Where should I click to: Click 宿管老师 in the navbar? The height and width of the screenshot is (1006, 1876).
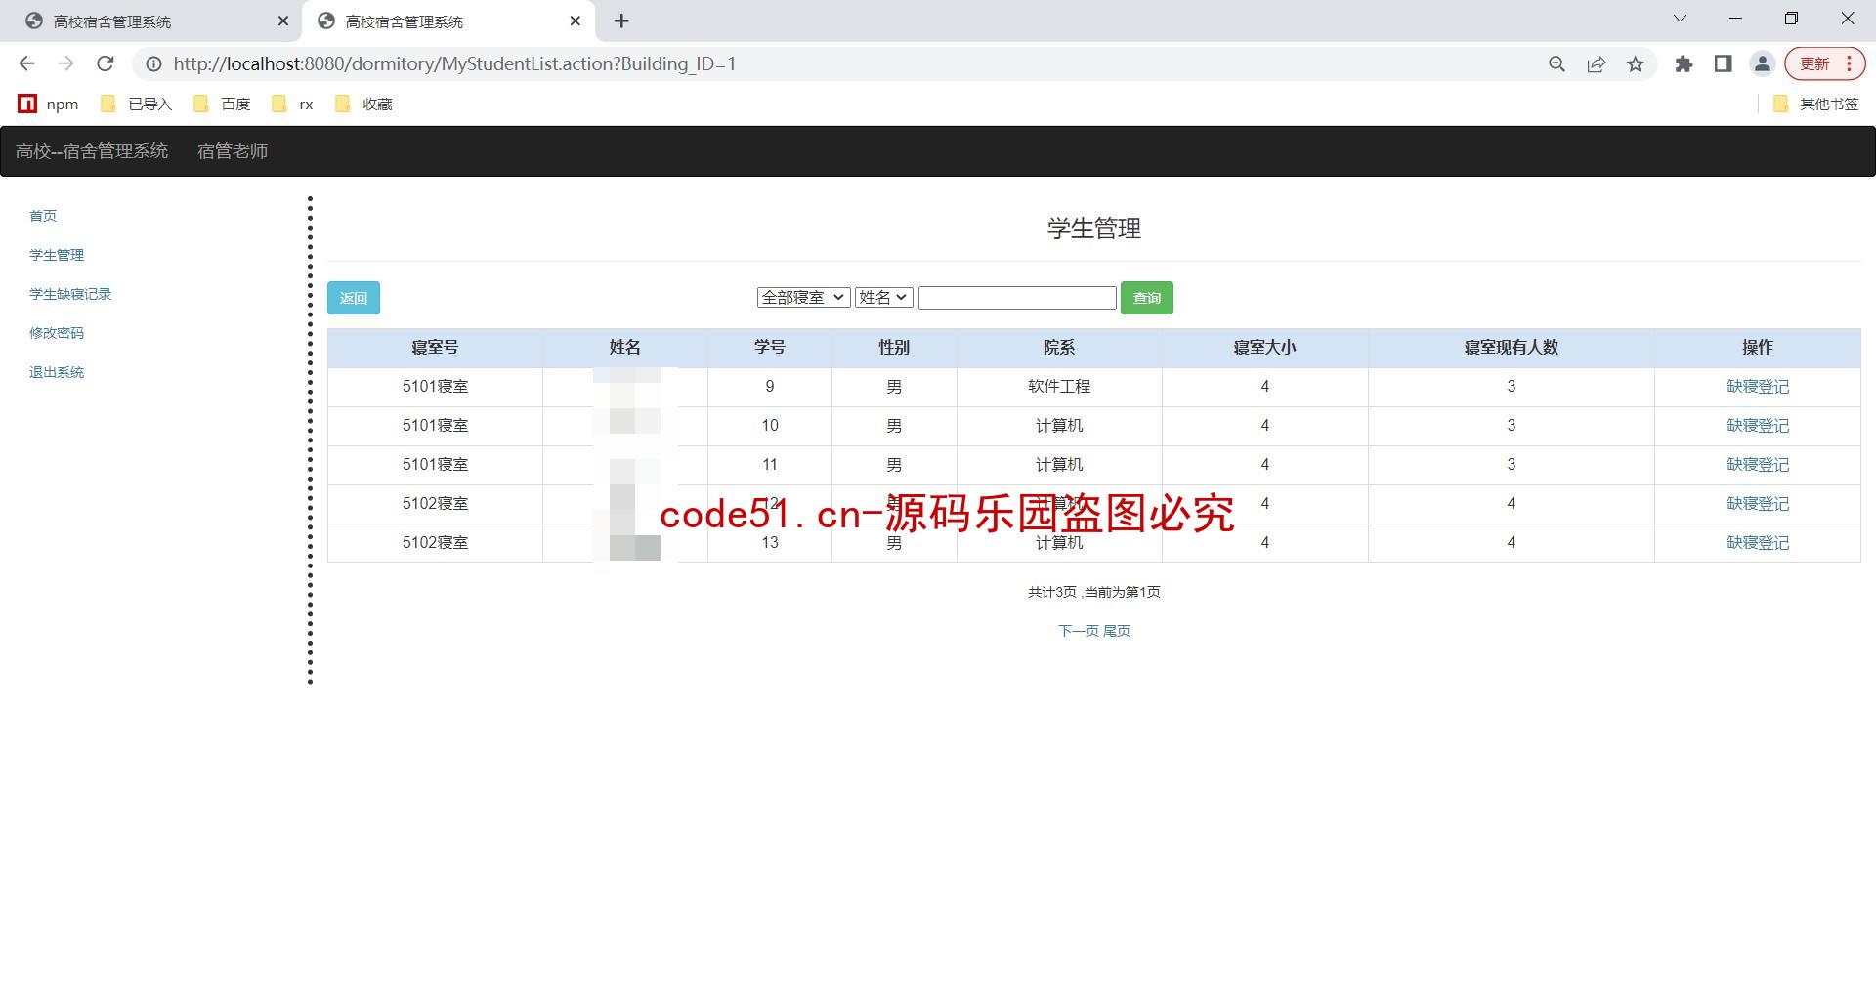233,151
